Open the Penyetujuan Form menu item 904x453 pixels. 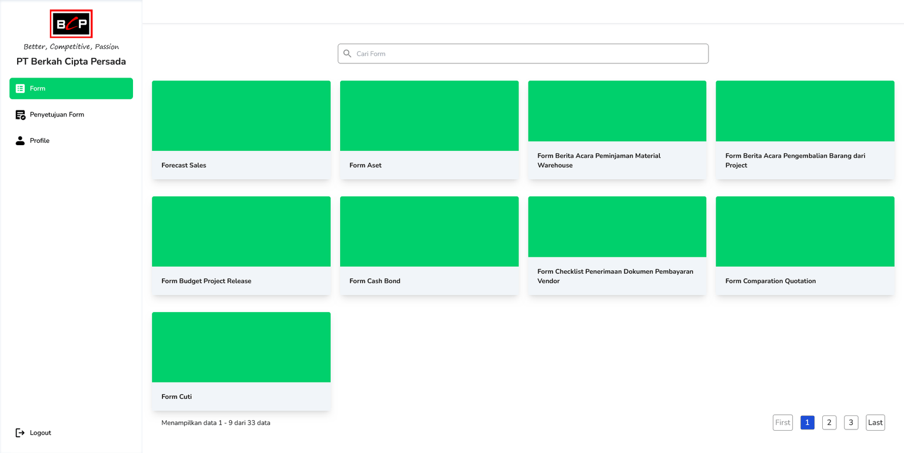(x=57, y=115)
